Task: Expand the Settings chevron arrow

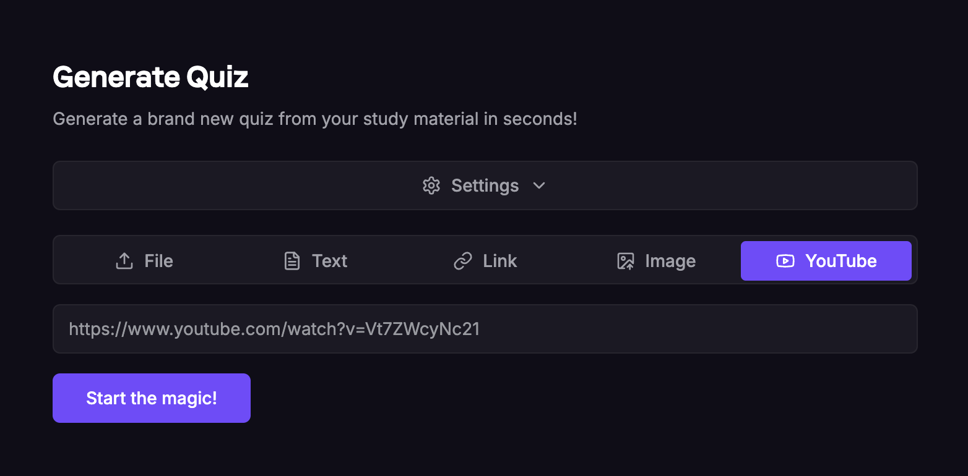Action: point(539,185)
